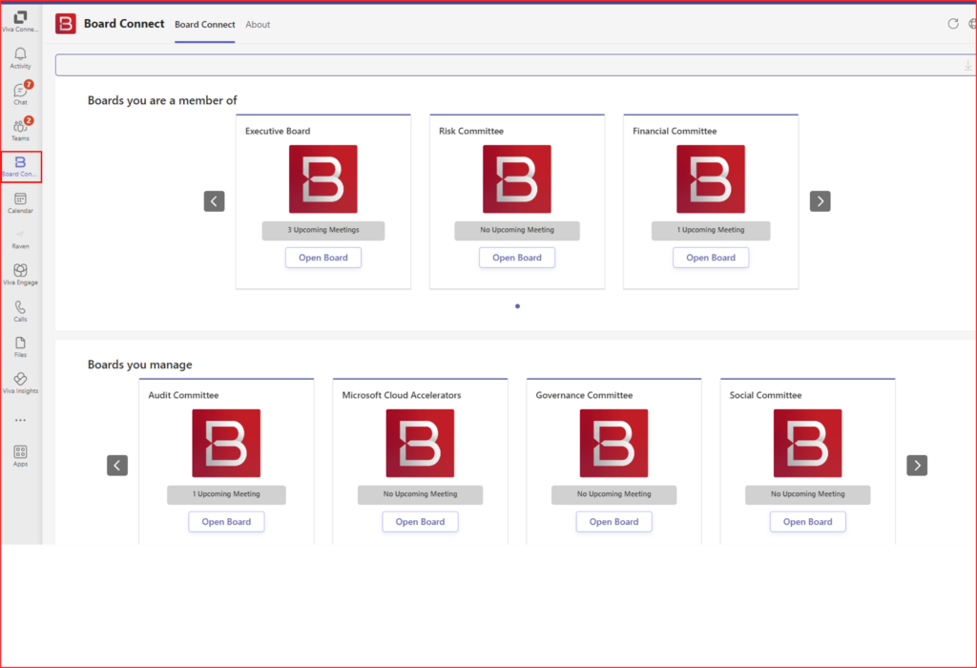The height and width of the screenshot is (668, 977).
Task: Select the carousel pagination dot
Action: (517, 306)
